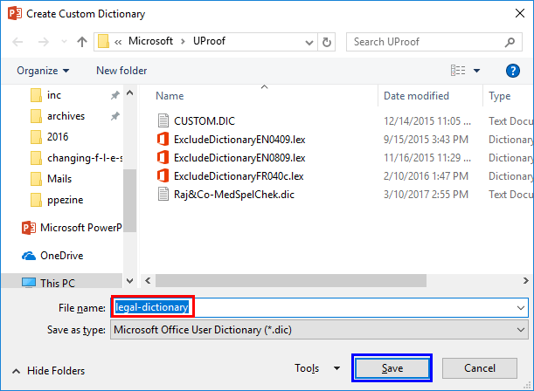The height and width of the screenshot is (391, 534).
Task: Select the CUSTOM.DIC file
Action: click(205, 121)
